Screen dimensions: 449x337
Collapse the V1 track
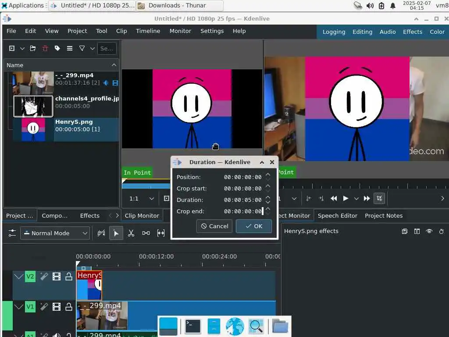18,307
